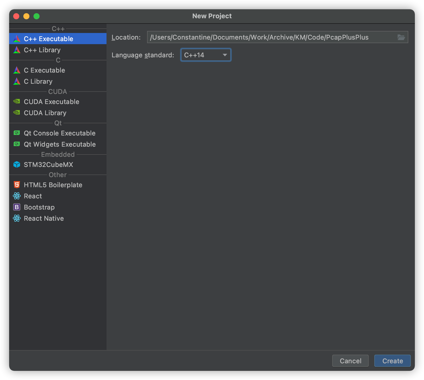Select Qt Console Executable entry
Image resolution: width=424 pixels, height=380 pixels.
coord(58,133)
